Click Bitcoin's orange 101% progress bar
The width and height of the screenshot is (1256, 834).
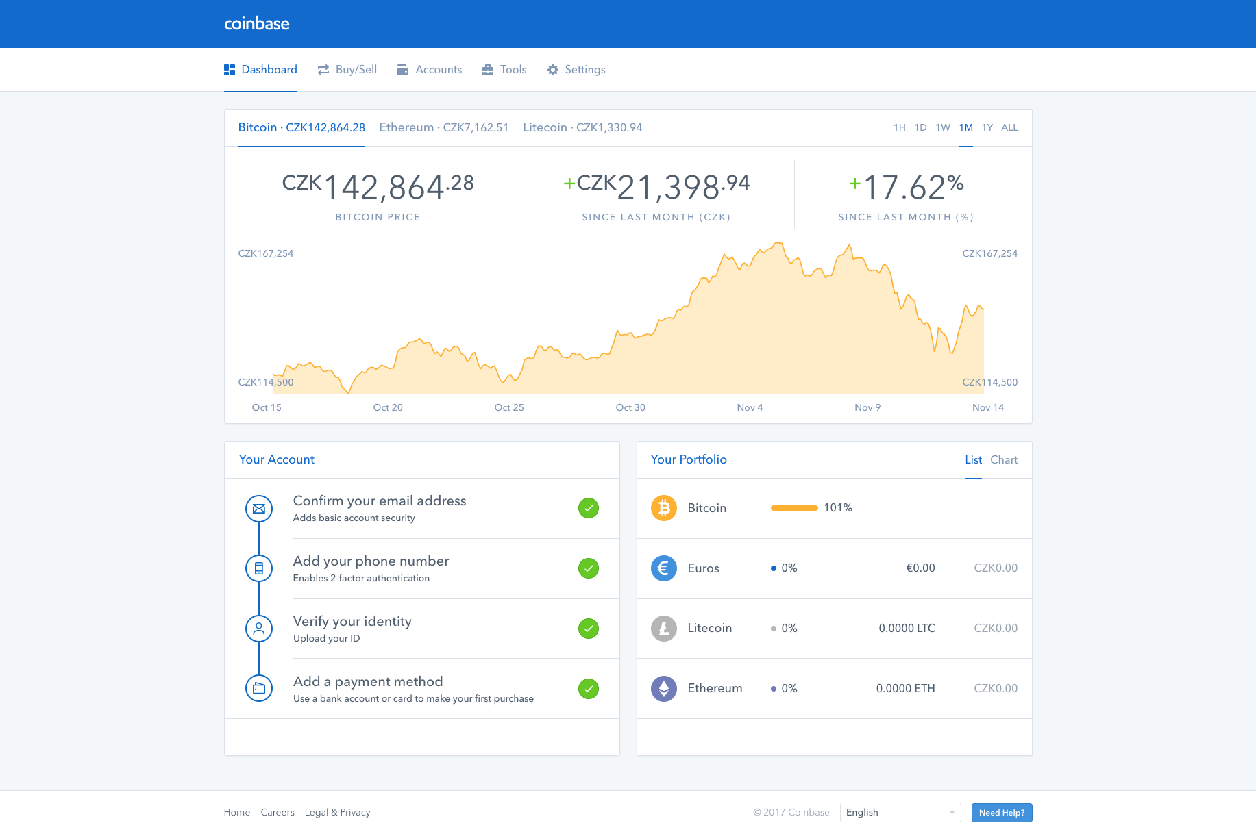pos(794,508)
